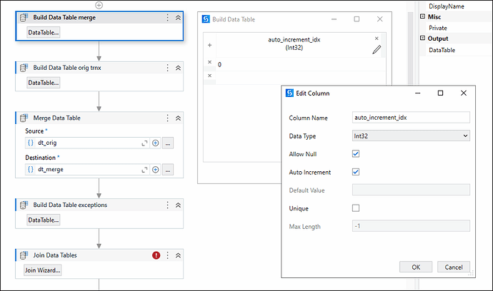The image size is (493, 291).
Task: Click the plus button beside dt_orig Source field
Action: tap(155, 143)
